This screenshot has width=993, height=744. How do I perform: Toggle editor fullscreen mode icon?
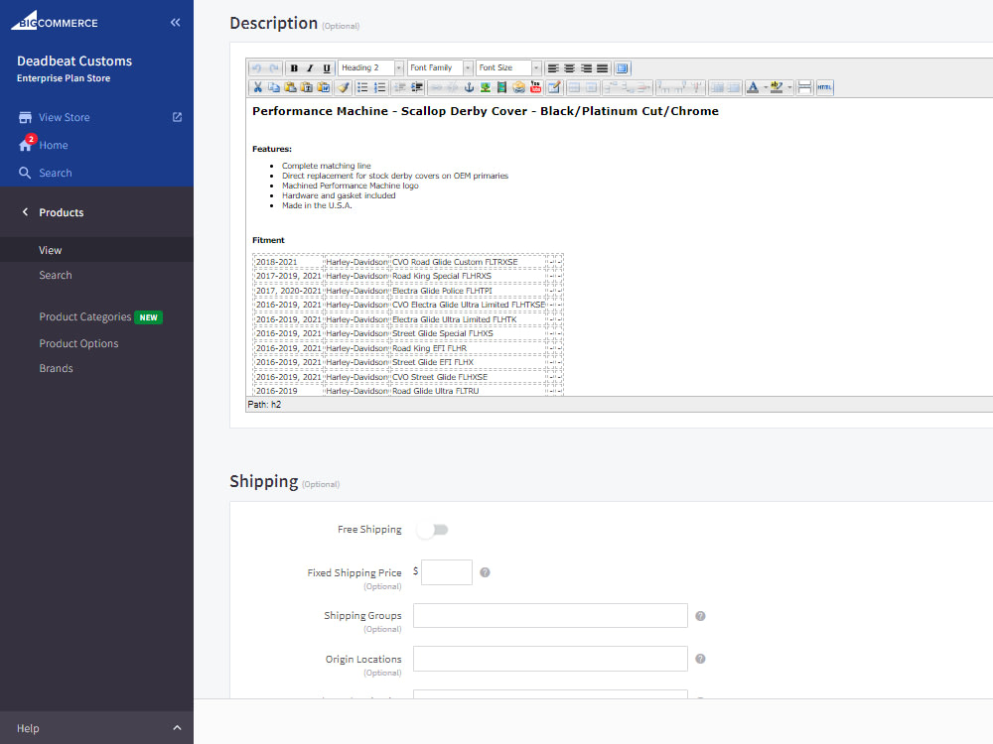click(622, 67)
